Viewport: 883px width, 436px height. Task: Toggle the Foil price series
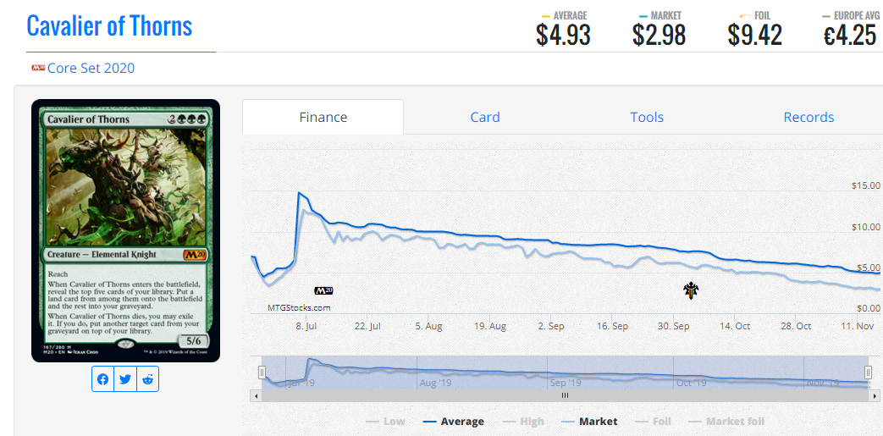[654, 422]
